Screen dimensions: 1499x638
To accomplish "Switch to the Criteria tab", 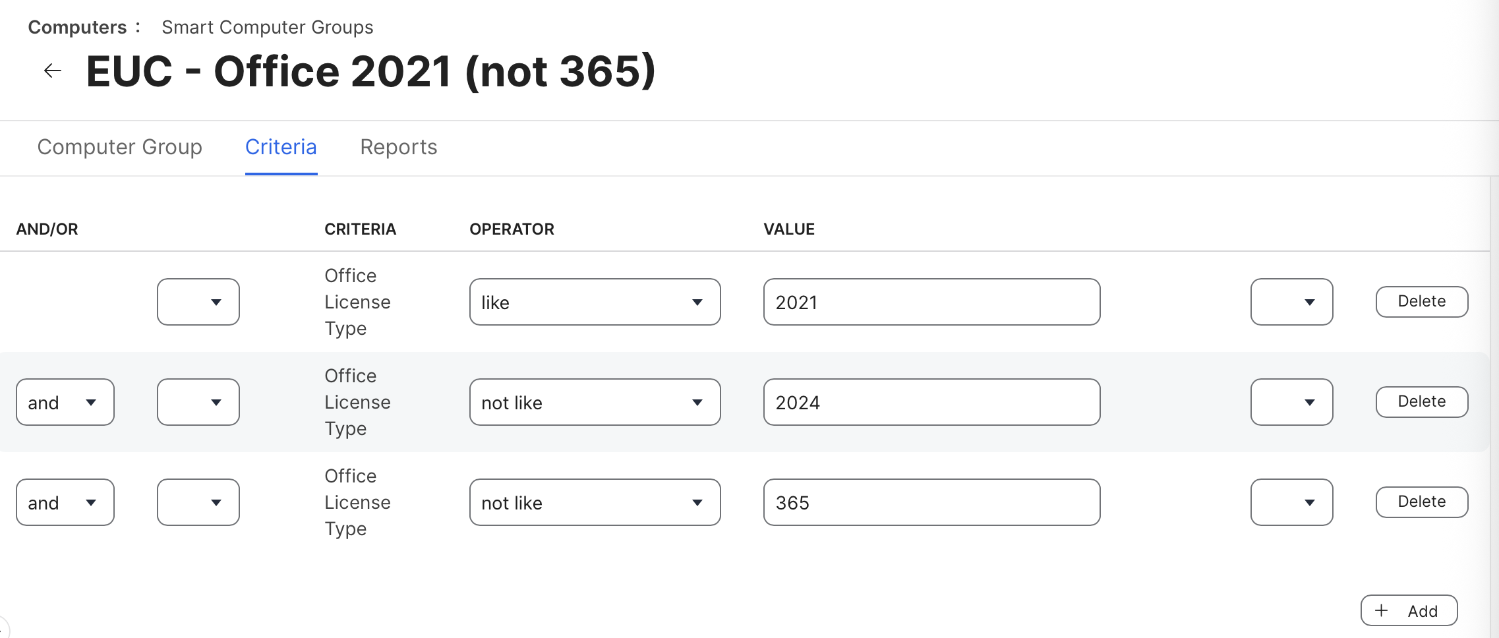I will click(x=281, y=147).
